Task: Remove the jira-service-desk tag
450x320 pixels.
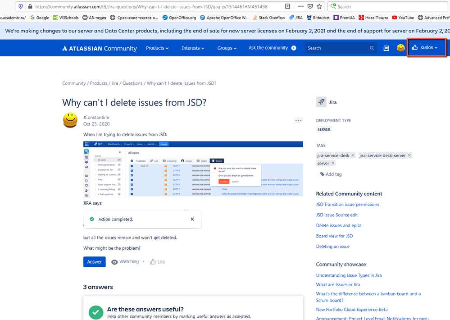Action: pos(353,155)
